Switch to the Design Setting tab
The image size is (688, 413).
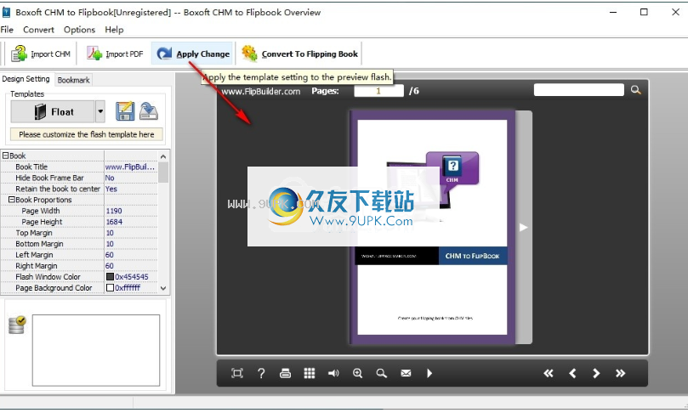tap(26, 79)
